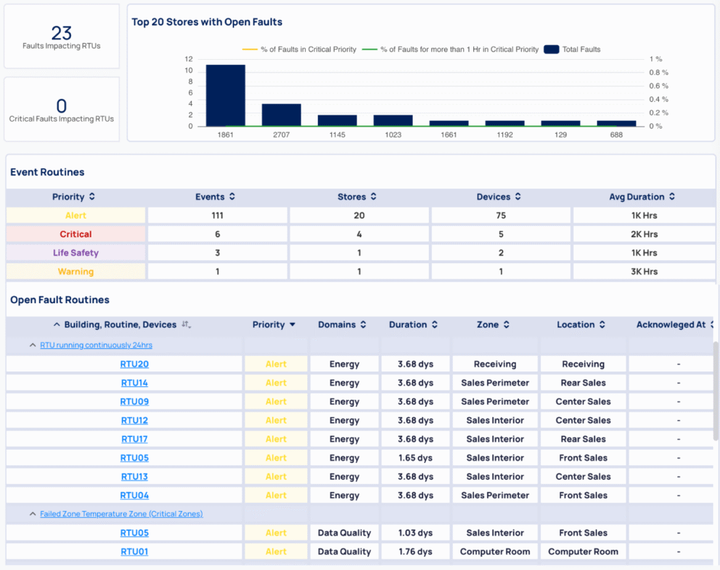Sort by Acknowledged At column
The image size is (720, 570).
[712, 325]
